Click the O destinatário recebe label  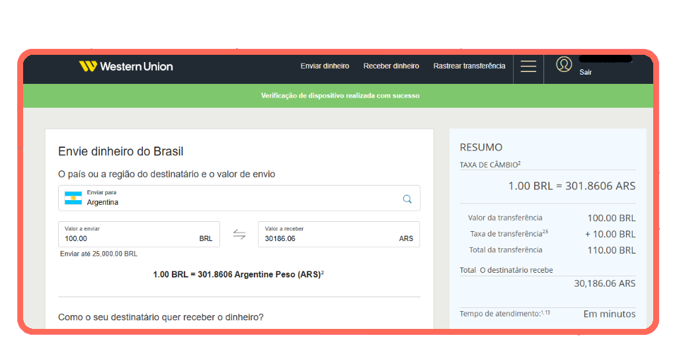[516, 270]
